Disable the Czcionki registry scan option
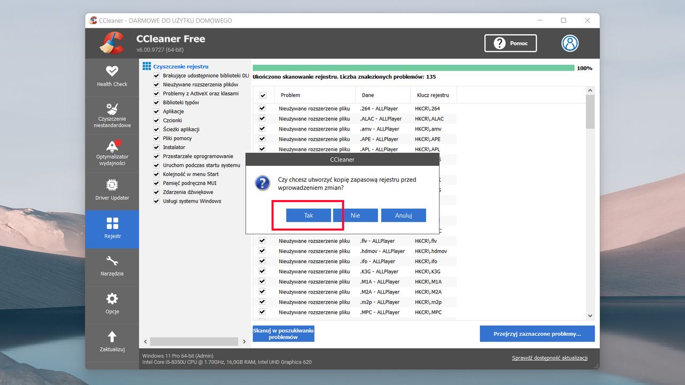 156,120
